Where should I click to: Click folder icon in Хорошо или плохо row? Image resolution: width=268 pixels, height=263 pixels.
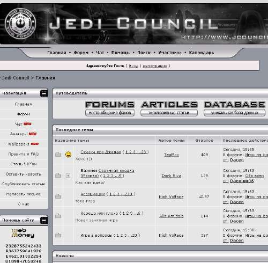[x=58, y=216]
